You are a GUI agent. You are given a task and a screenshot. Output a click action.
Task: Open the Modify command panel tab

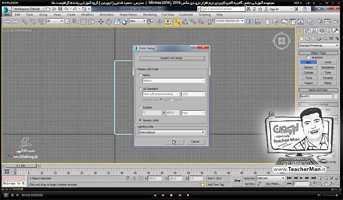[307, 30]
